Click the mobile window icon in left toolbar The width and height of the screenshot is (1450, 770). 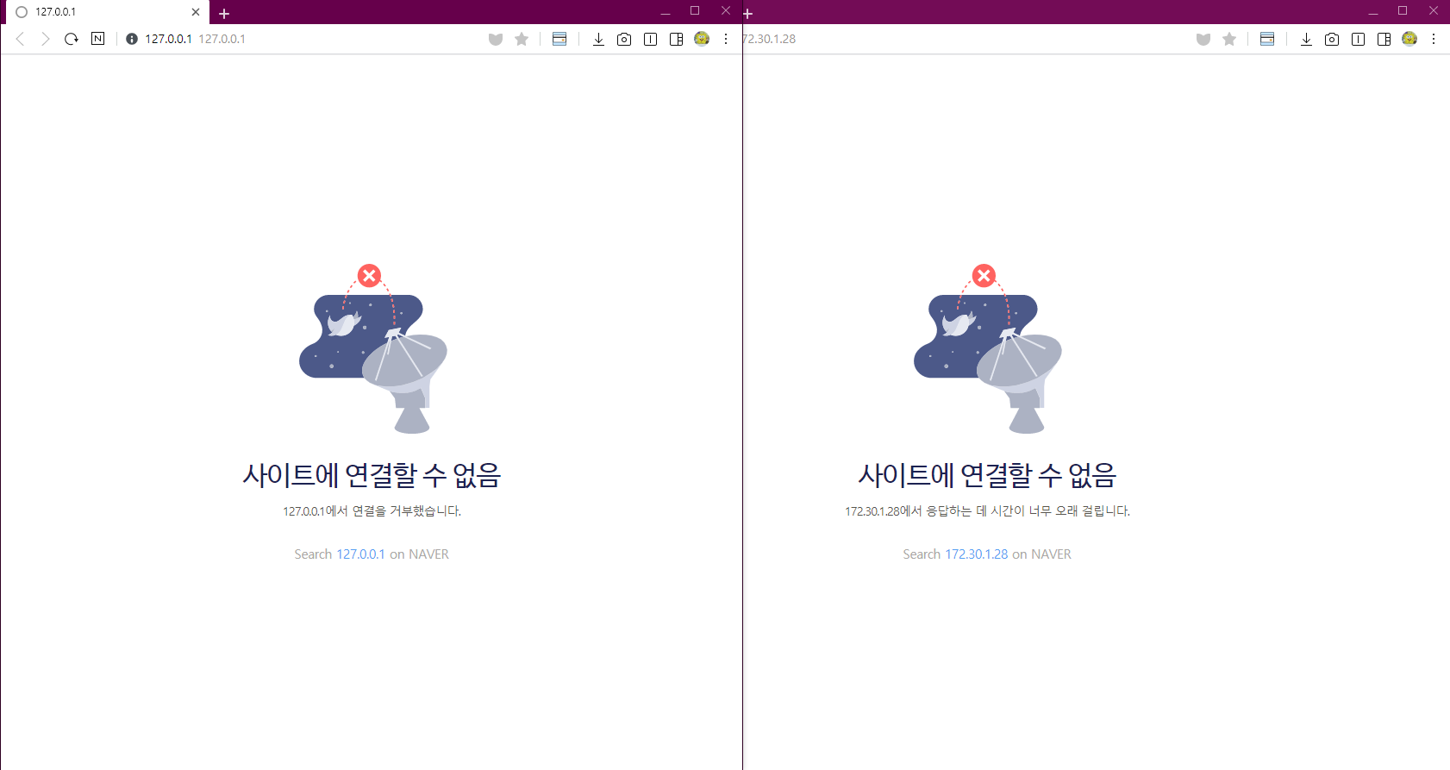(651, 39)
